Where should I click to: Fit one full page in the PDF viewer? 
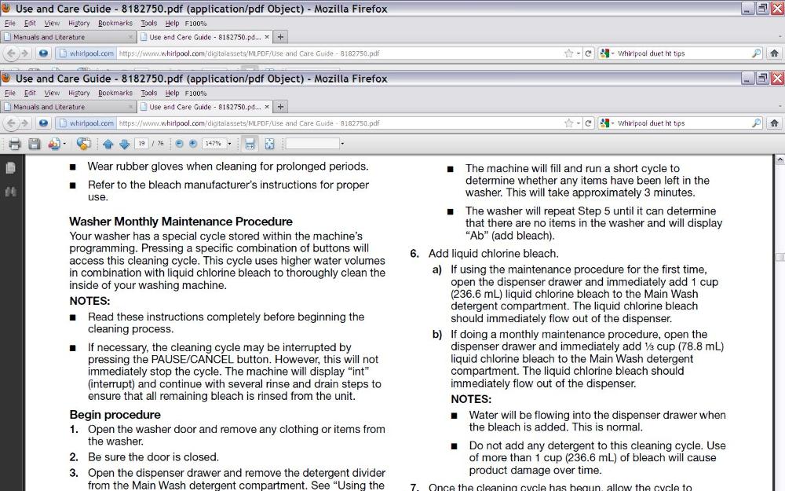[x=269, y=145]
